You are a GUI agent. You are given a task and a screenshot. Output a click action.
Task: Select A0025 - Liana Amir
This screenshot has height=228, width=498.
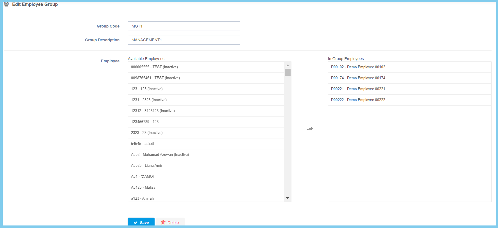(x=206, y=166)
